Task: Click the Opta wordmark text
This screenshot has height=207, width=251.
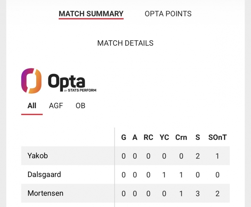Action: coord(67,81)
